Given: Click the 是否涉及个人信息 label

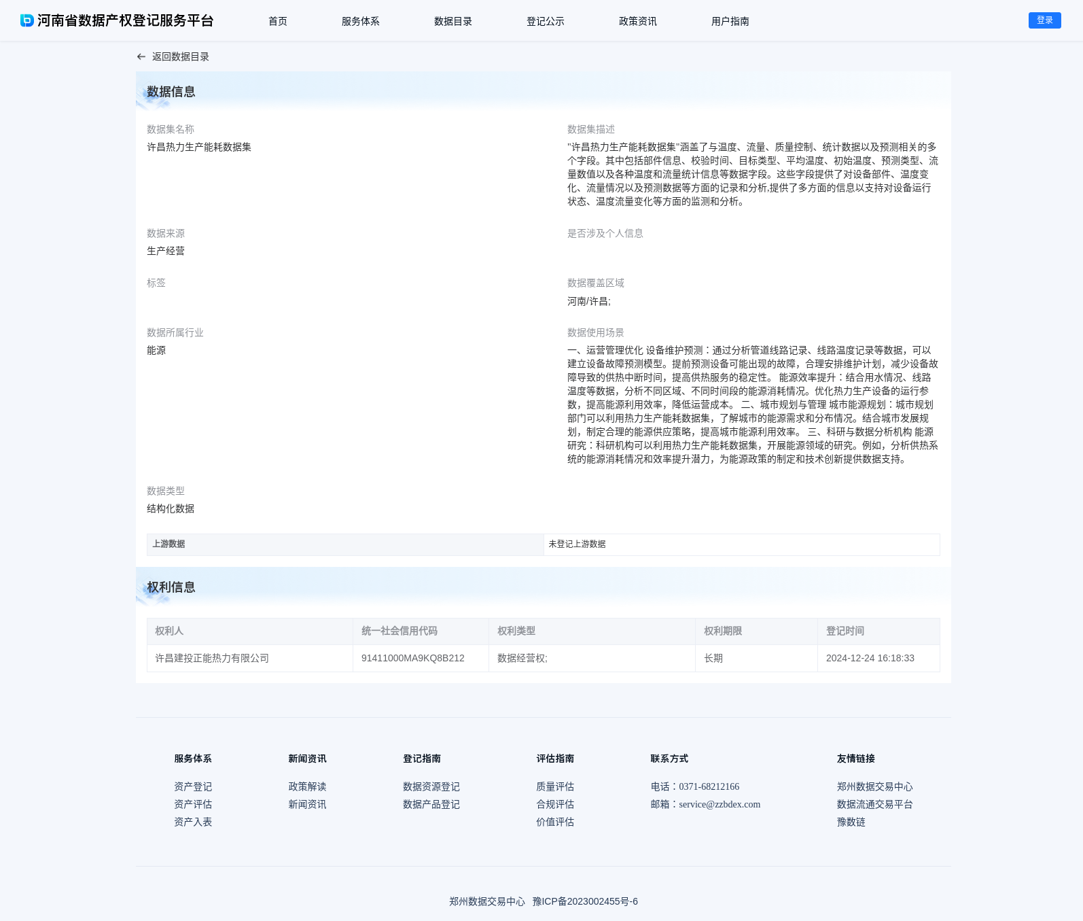Looking at the screenshot, I should click(x=605, y=233).
